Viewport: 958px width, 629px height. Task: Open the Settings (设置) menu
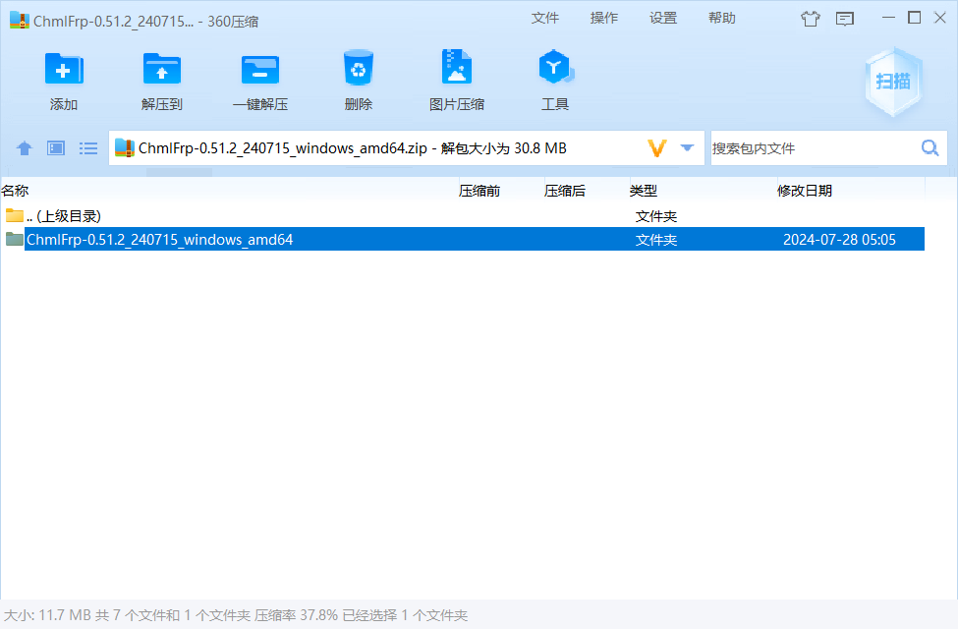click(x=663, y=18)
